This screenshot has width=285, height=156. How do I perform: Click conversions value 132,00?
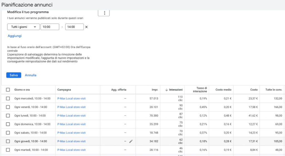pyautogui.click(x=278, y=98)
